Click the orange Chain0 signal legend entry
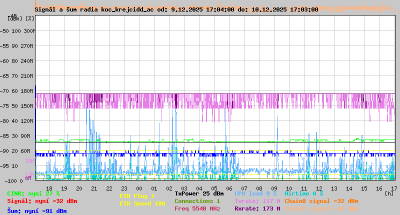400x215 pixels. [321, 201]
